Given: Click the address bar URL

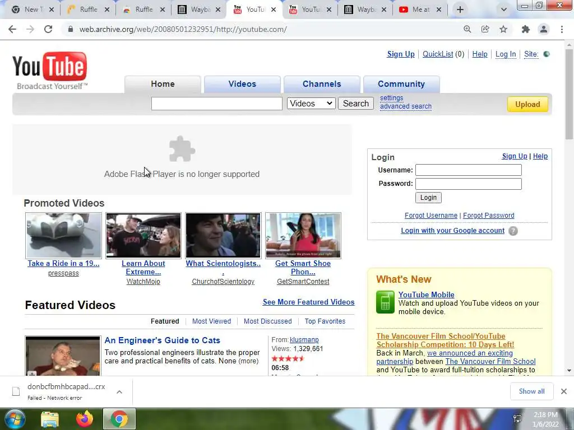Looking at the screenshot, I should coord(183,29).
